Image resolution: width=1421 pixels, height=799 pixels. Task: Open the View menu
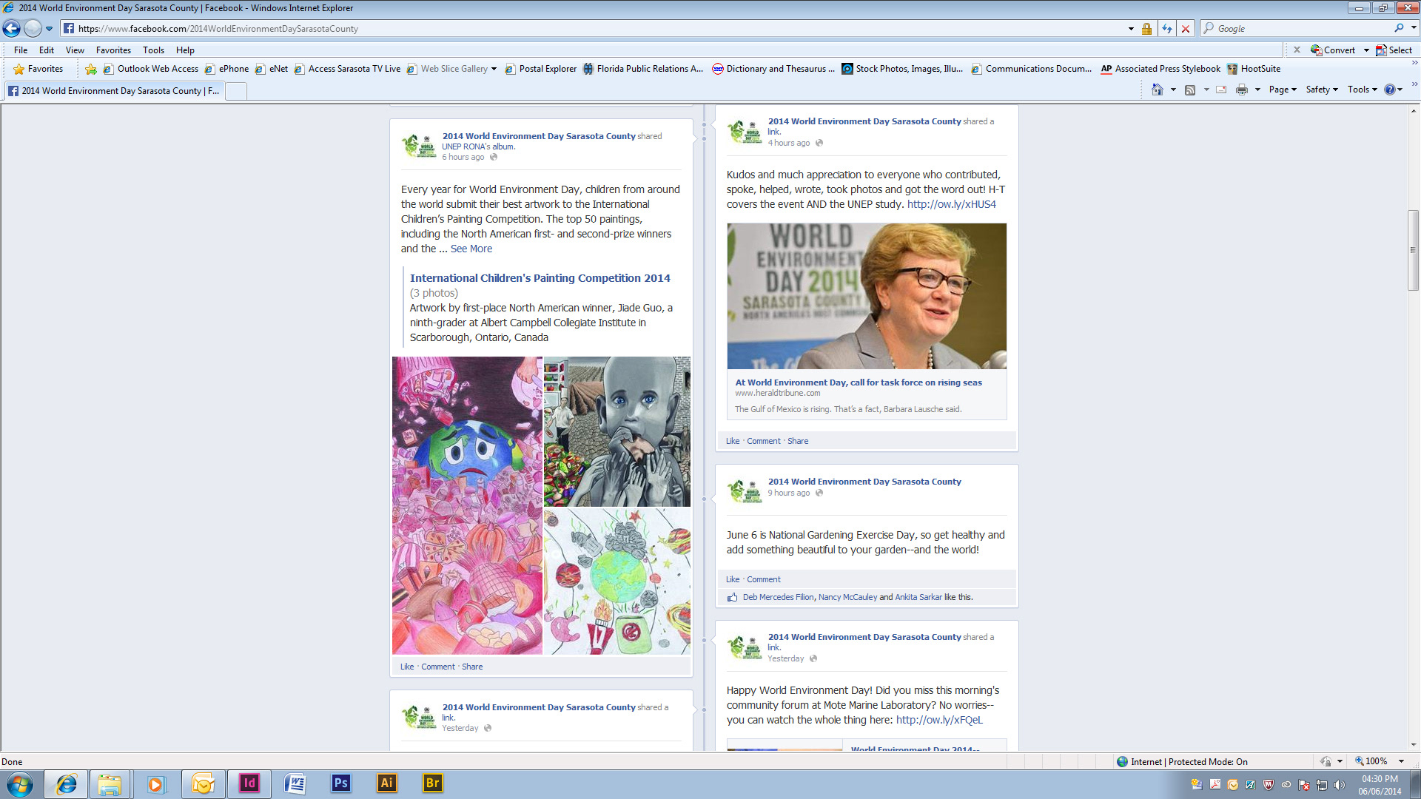point(75,50)
